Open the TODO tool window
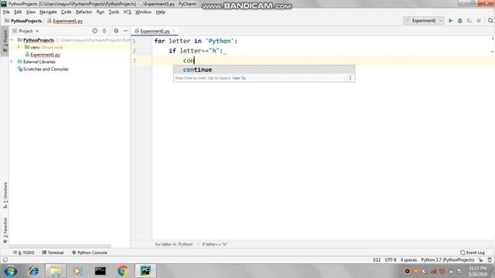Viewport: 495px width, 278px height. coord(24,253)
